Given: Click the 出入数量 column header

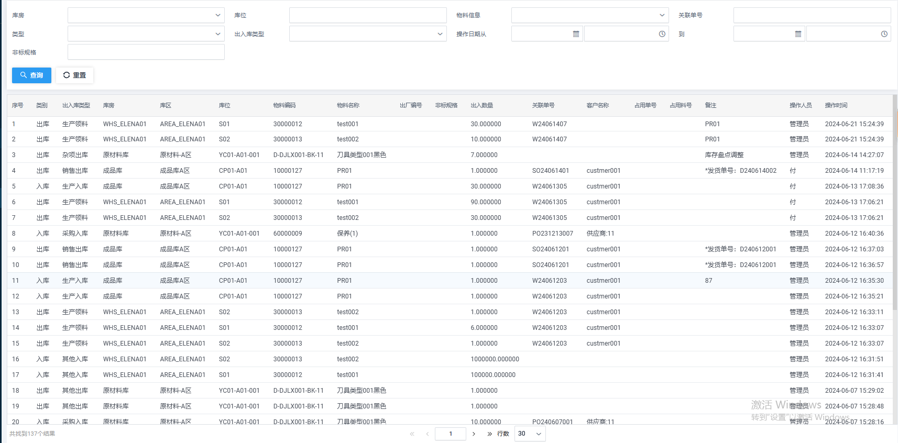Looking at the screenshot, I should (482, 105).
